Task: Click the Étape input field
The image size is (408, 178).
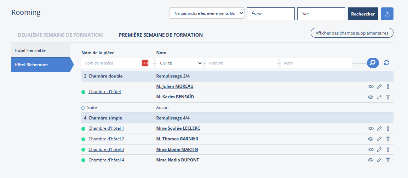Action: 271,14
